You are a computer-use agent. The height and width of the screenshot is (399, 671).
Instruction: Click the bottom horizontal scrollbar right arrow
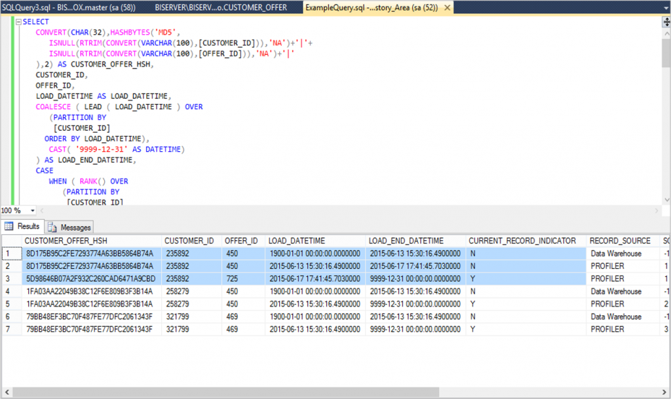(x=664, y=392)
